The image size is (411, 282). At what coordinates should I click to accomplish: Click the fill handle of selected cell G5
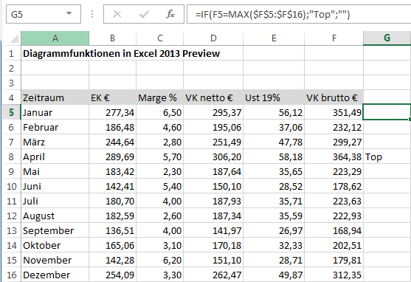pos(410,120)
